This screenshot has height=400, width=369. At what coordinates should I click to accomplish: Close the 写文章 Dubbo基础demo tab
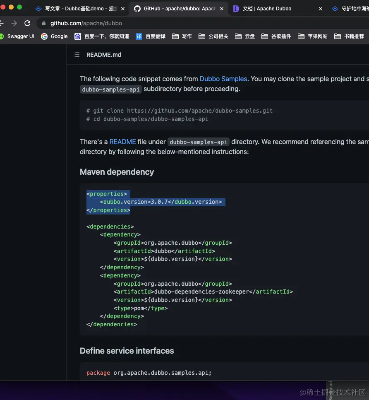point(123,9)
